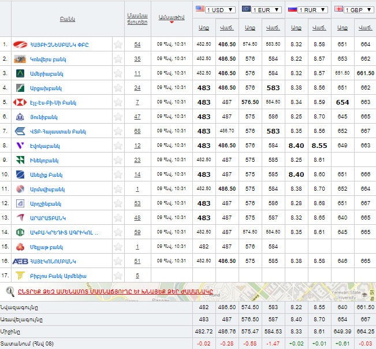This screenshot has height=349, width=376.
Task: Click the Byblos Bank Armenia logo in row 17
Action: 20,276
